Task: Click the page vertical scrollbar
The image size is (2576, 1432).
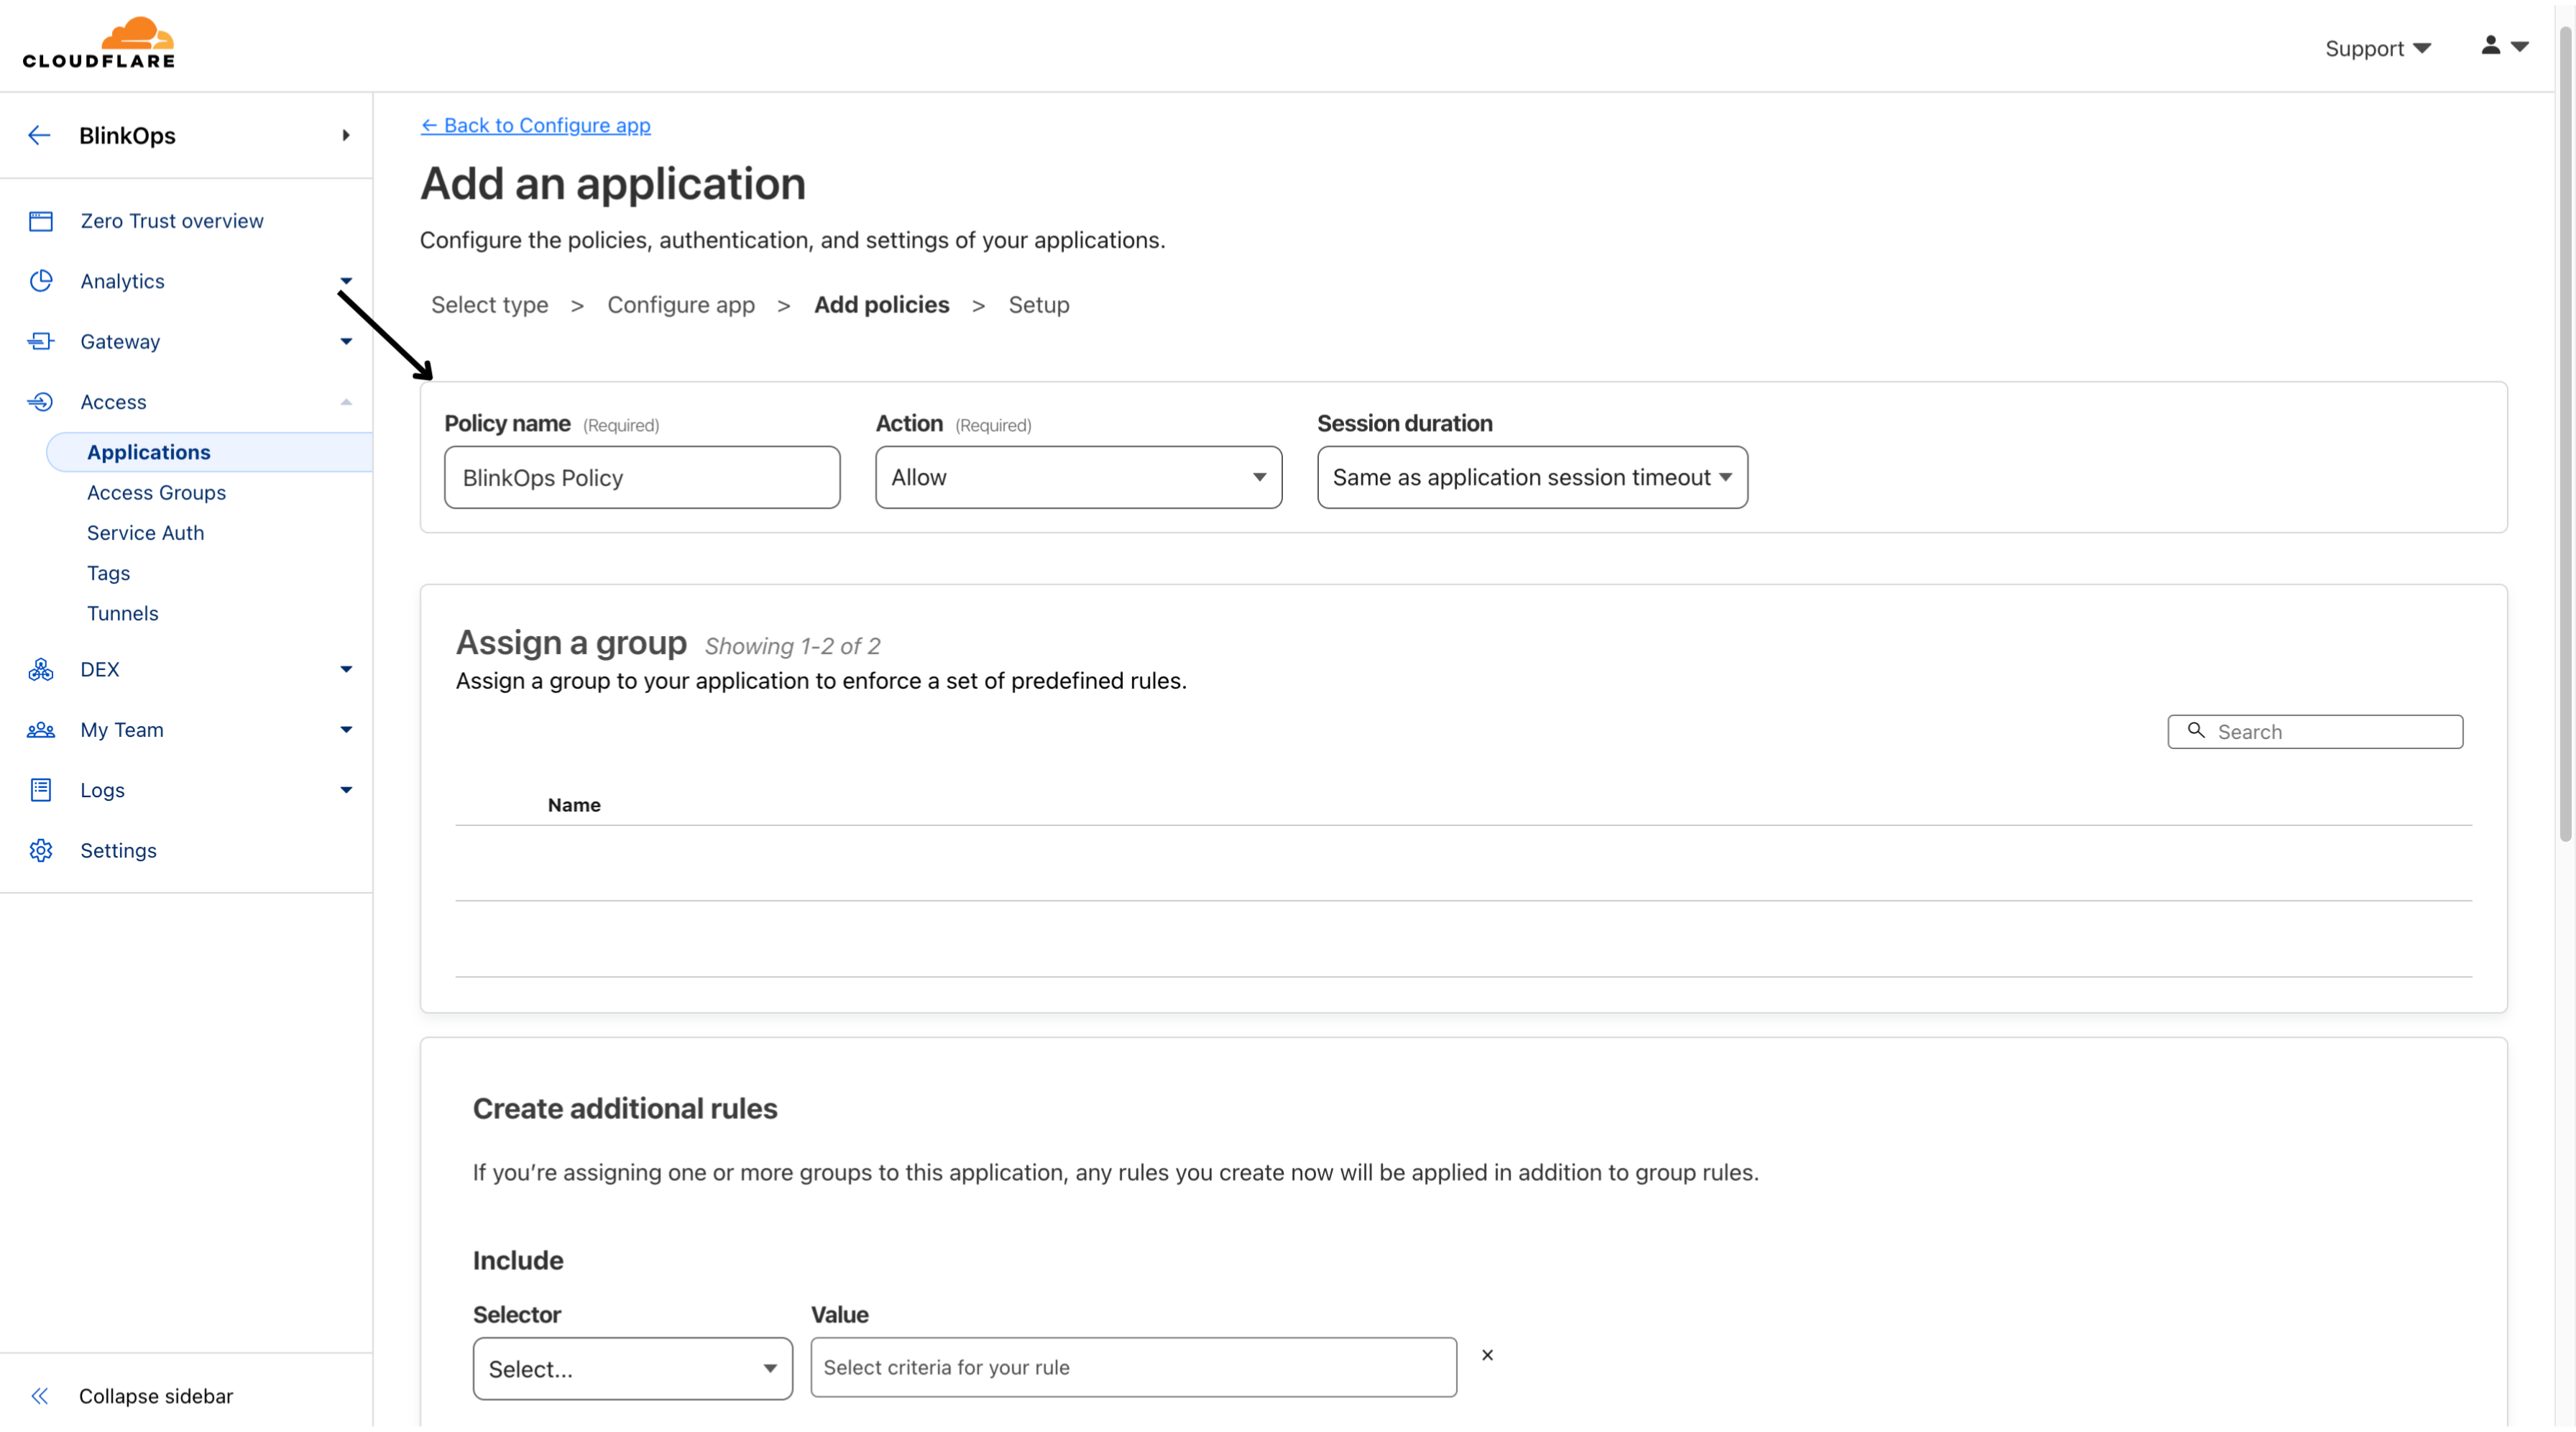Action: 2564,435
